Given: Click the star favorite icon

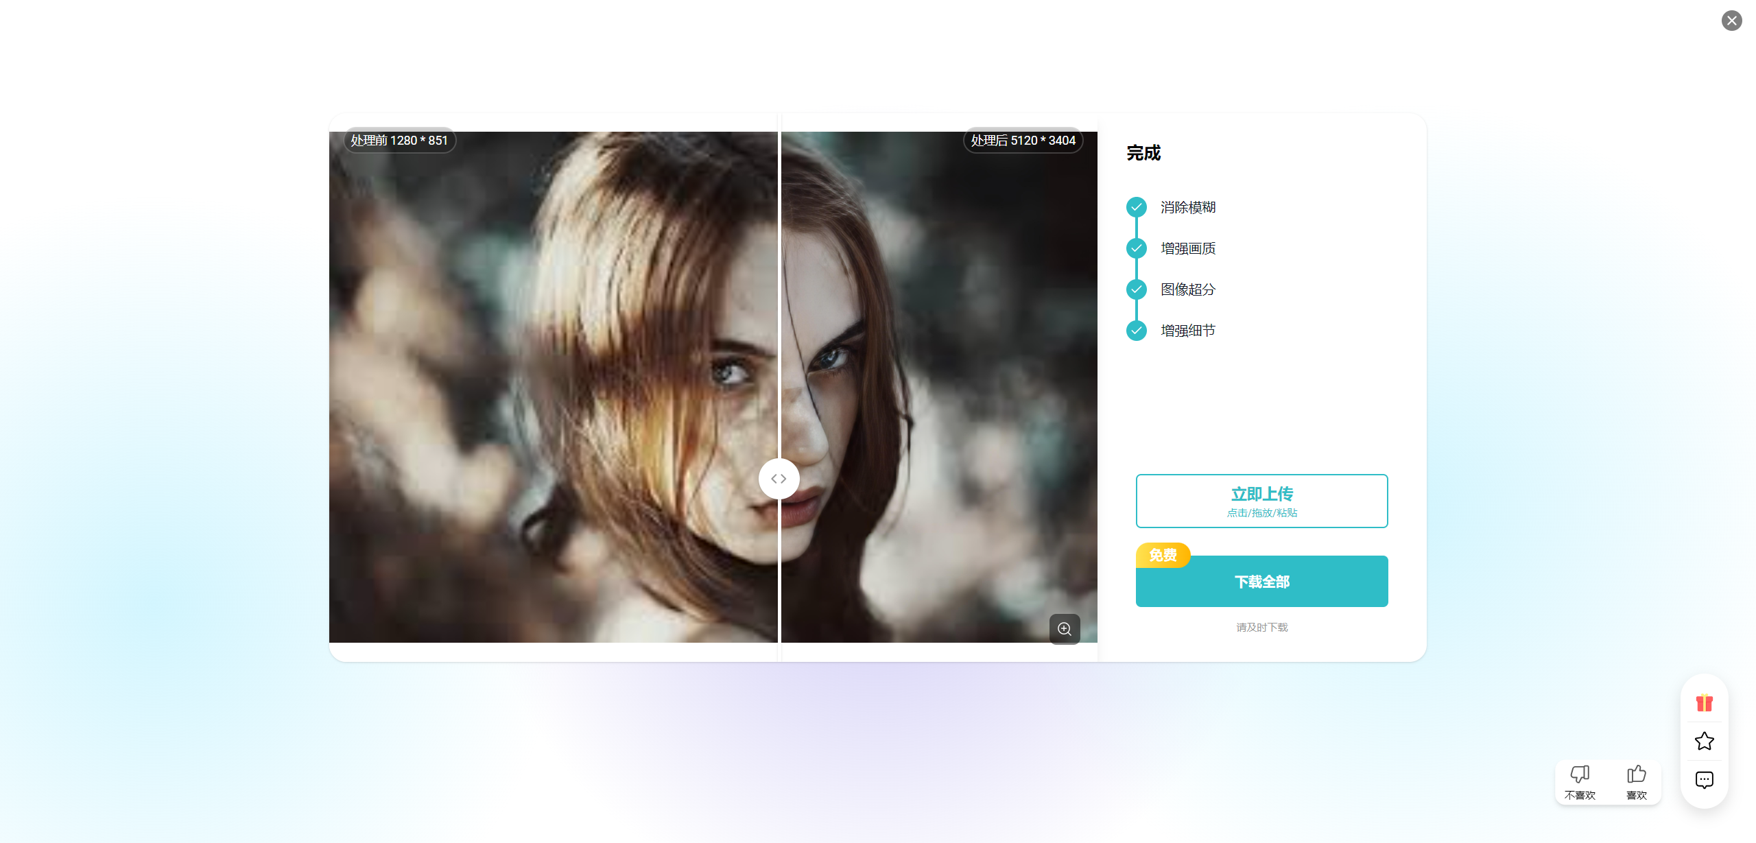Looking at the screenshot, I should coord(1705,741).
